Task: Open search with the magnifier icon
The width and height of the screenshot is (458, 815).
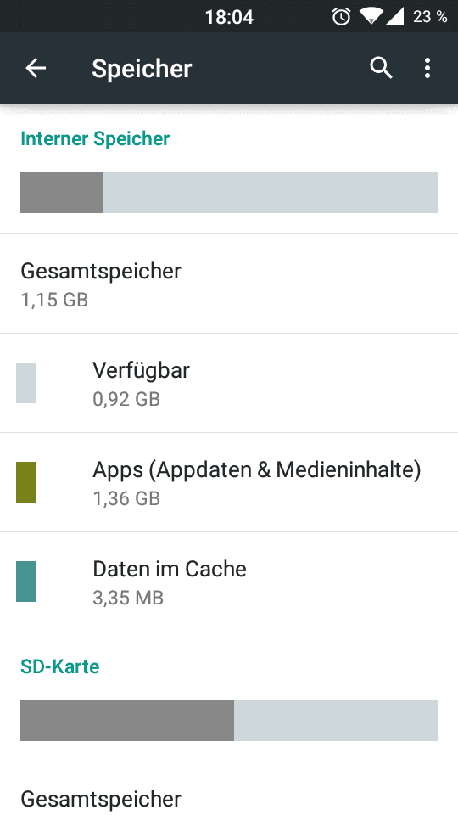Action: (381, 68)
